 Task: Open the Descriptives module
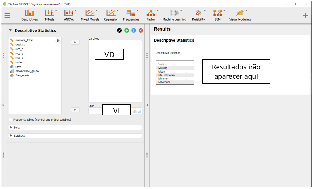click(x=29, y=15)
